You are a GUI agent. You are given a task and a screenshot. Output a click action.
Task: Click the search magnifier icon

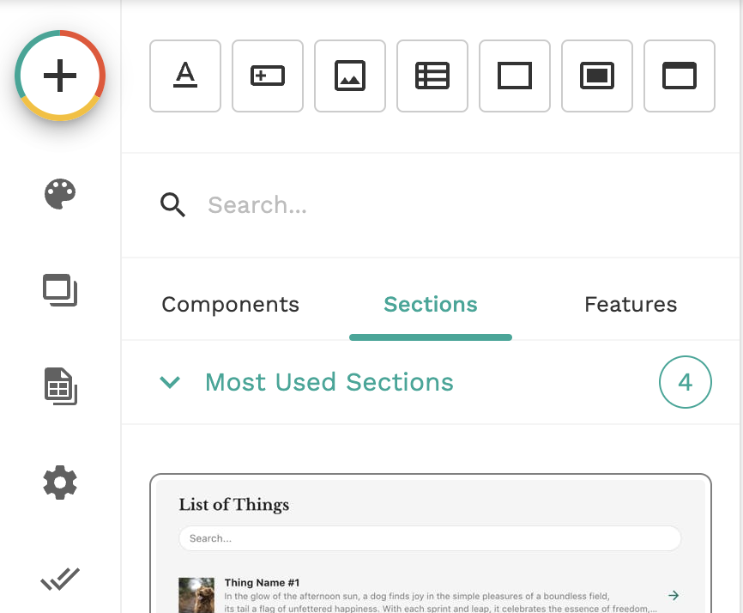173,205
